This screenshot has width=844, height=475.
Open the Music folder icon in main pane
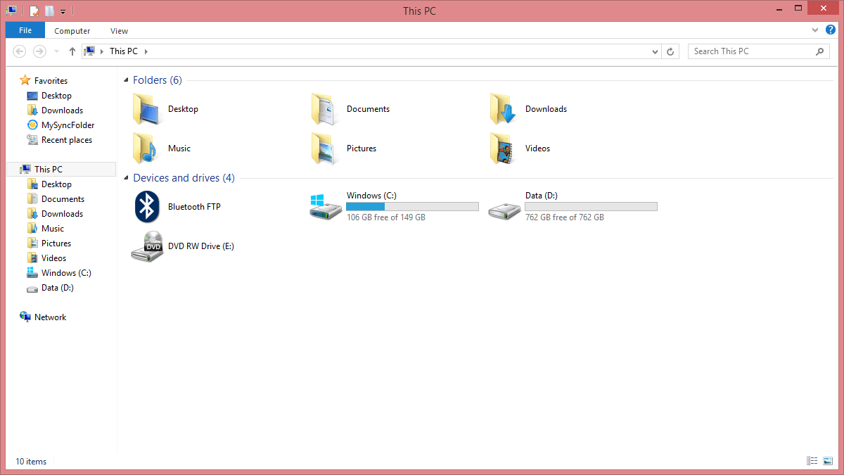[x=146, y=148]
